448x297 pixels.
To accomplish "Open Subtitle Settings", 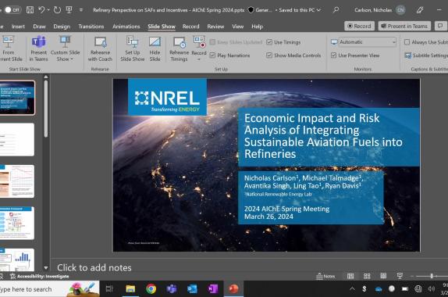I will pos(426,55).
